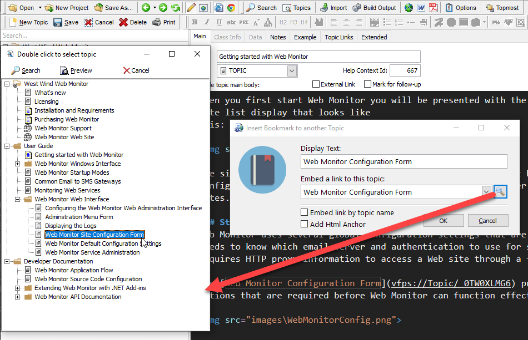
Task: Click the Word export icon
Action: 421,7
